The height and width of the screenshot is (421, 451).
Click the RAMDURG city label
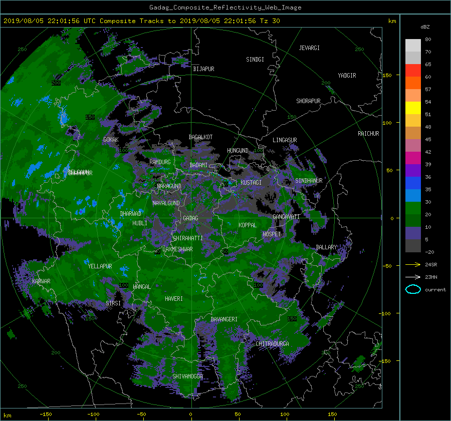pyautogui.click(x=160, y=162)
